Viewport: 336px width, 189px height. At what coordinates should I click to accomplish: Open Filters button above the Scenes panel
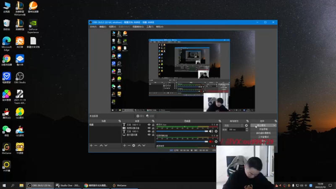pos(150,116)
